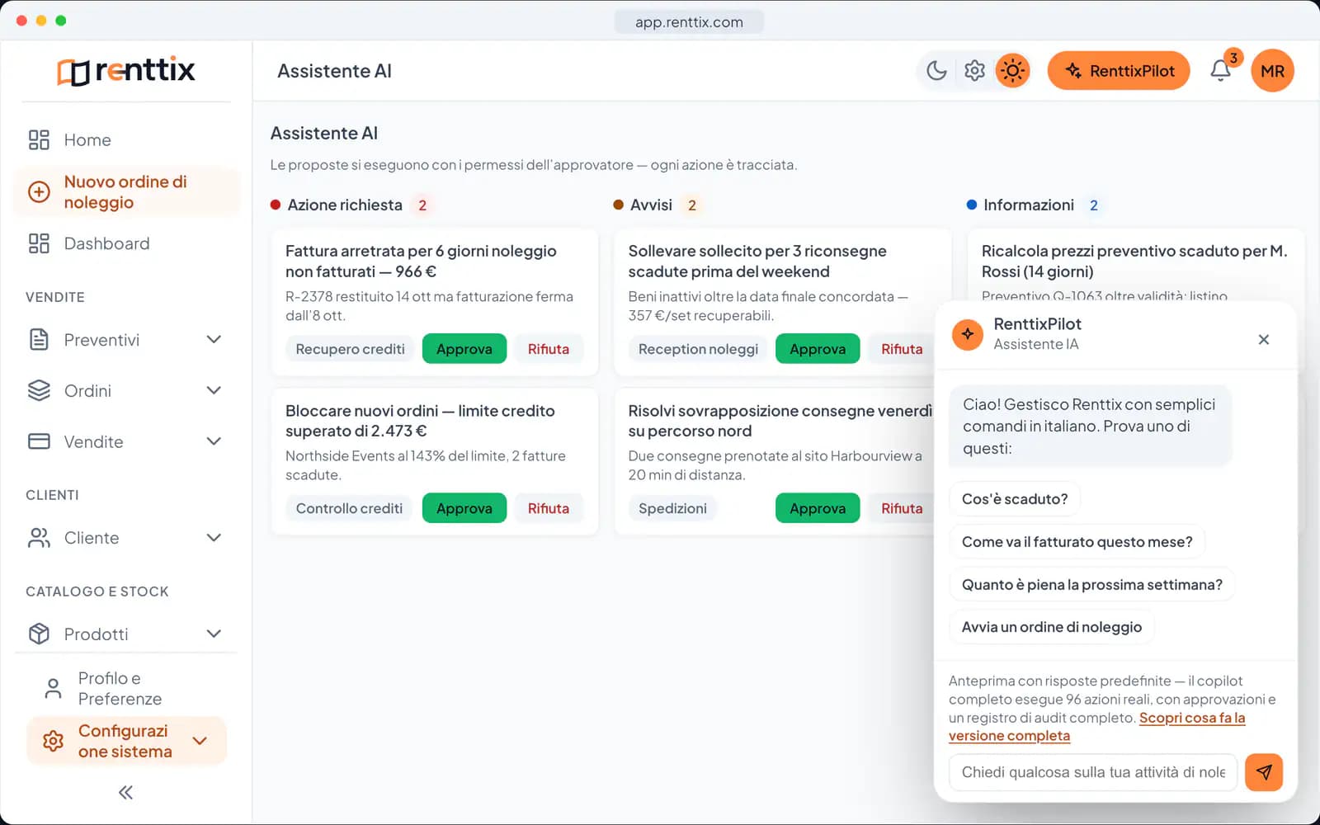The image size is (1320, 825).
Task: Reject the Fattura arretrata proposal
Action: click(549, 349)
